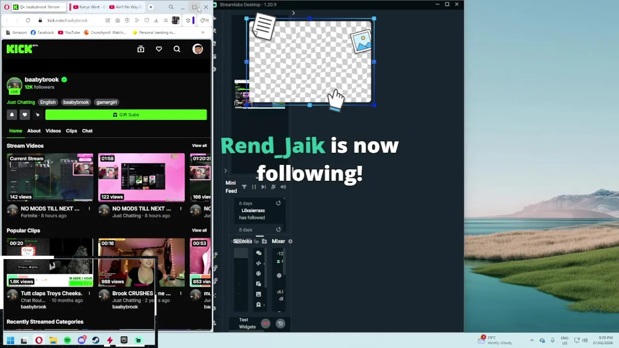Image resolution: width=619 pixels, height=348 pixels.
Task: Skip the current alert in Mini Feed
Action: coord(264,187)
